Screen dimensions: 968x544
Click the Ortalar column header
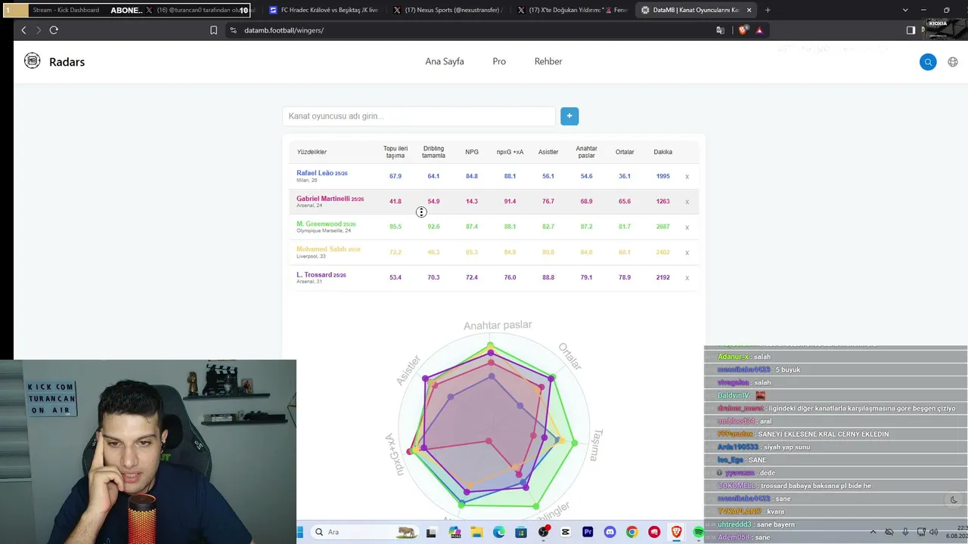[x=625, y=152]
